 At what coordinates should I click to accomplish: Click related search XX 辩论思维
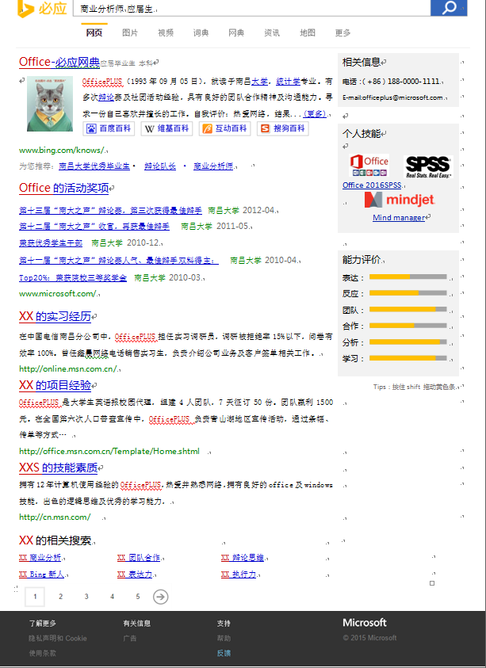click(243, 558)
